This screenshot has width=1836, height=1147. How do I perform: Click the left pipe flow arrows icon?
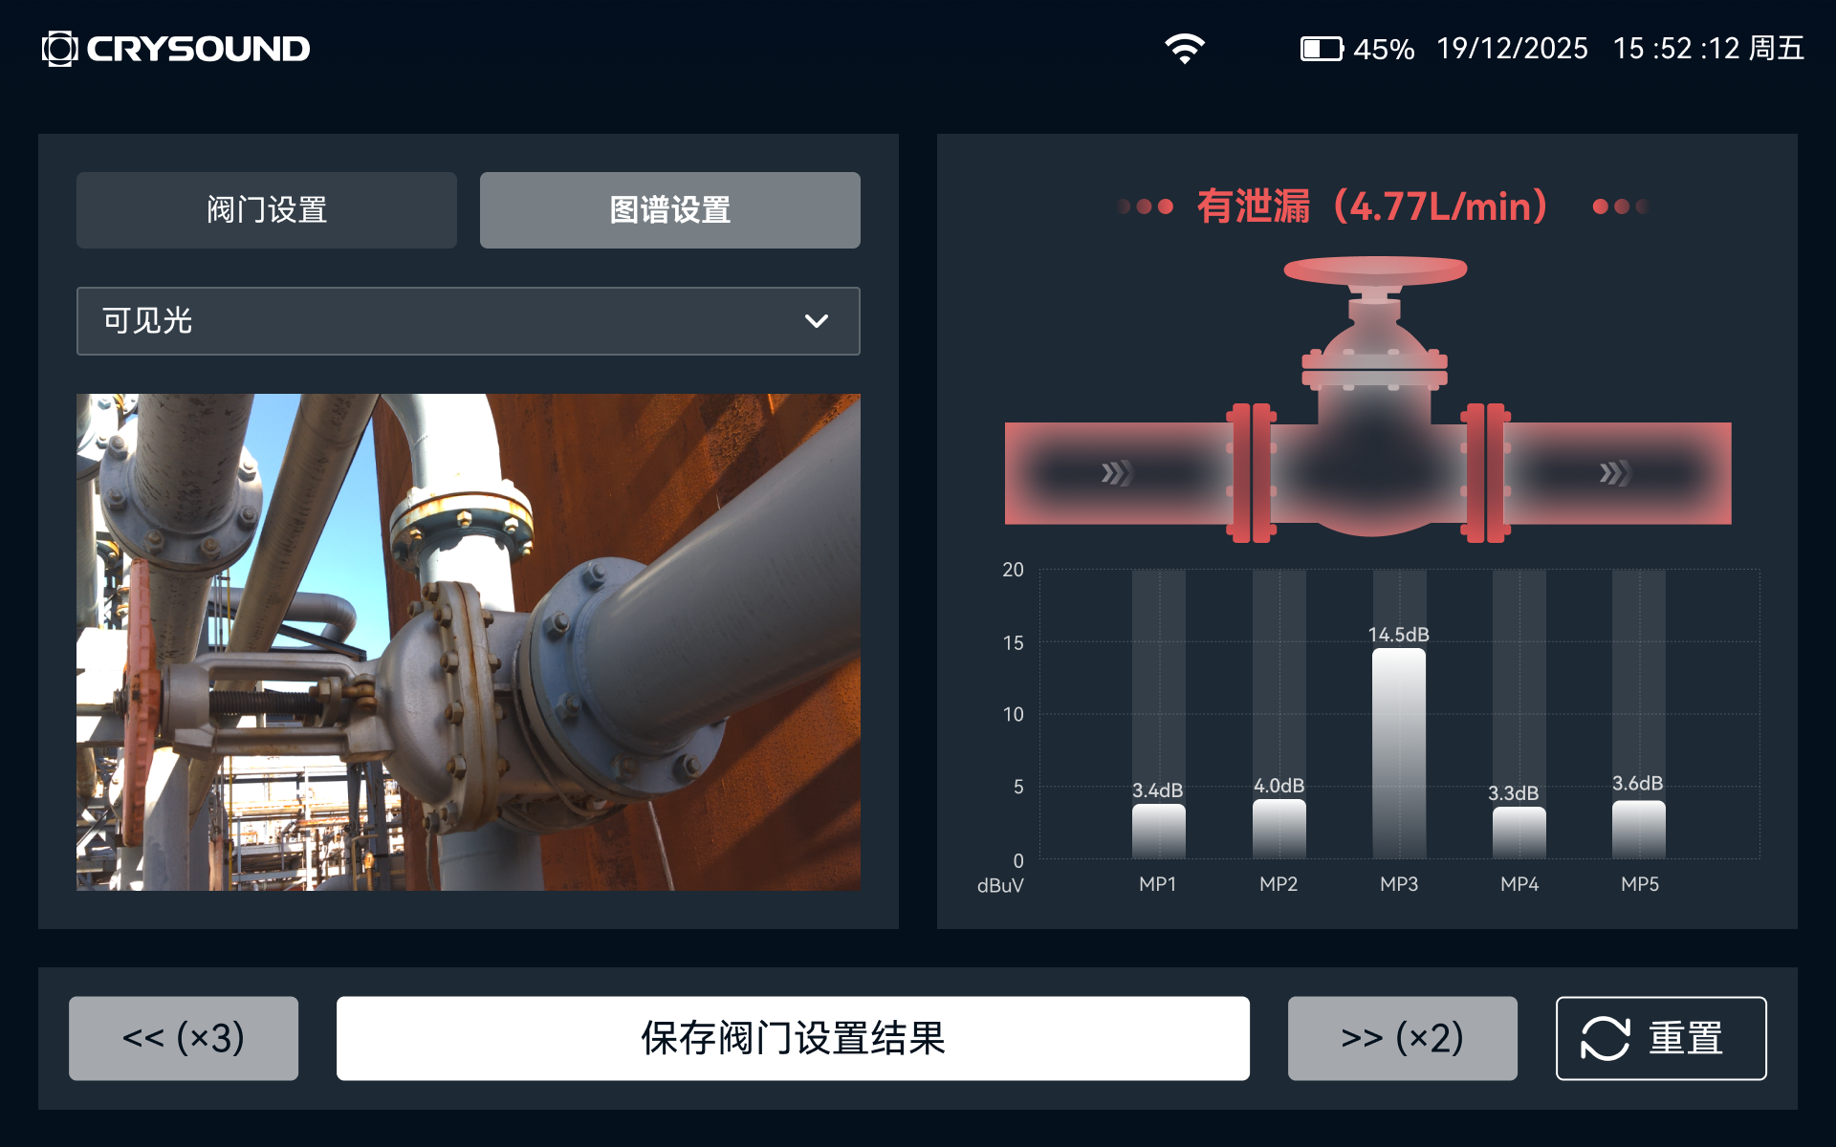1119,472
